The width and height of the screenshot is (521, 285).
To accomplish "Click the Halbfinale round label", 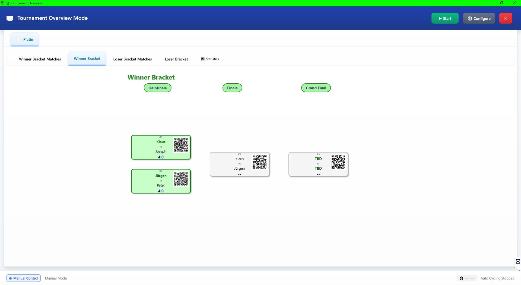I will [x=157, y=88].
